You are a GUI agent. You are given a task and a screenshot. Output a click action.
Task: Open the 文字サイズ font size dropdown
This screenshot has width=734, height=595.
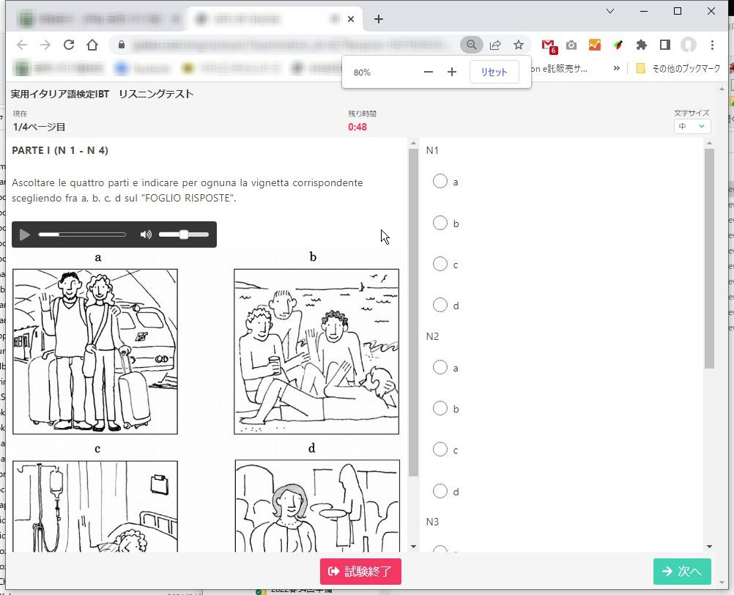(x=692, y=127)
